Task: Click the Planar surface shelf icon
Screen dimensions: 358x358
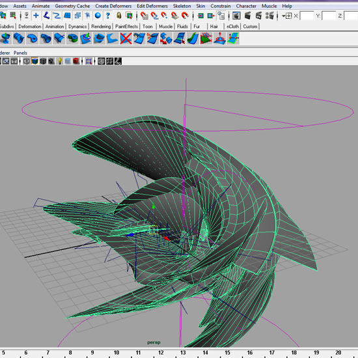Action: click(x=33, y=38)
